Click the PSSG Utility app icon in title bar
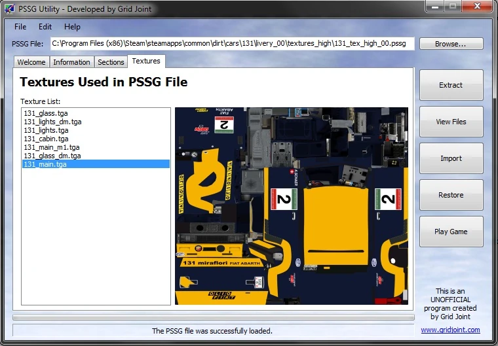 (10, 9)
